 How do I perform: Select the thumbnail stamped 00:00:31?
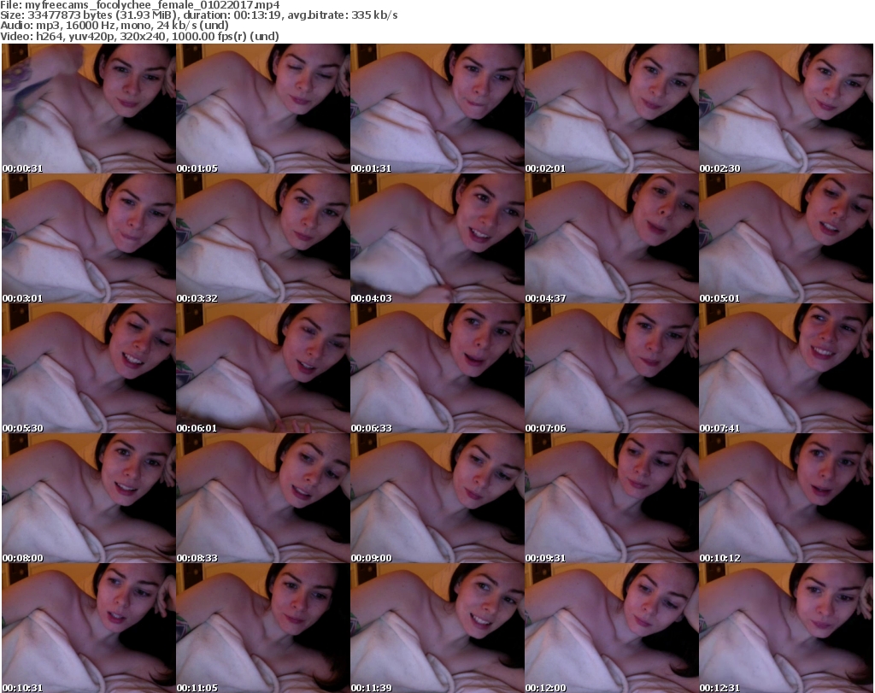click(x=89, y=109)
